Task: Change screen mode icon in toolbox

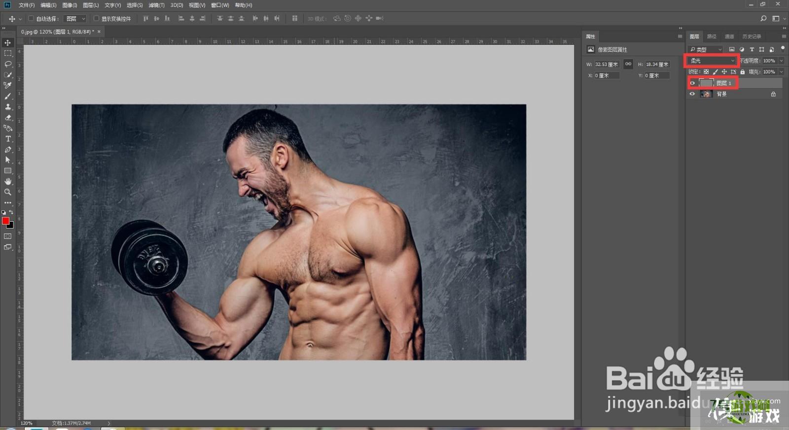Action: (x=7, y=247)
